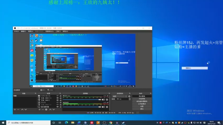This screenshot has width=223, height=125.
Task: Click 退出 to exit OBS
Action: coord(142,109)
